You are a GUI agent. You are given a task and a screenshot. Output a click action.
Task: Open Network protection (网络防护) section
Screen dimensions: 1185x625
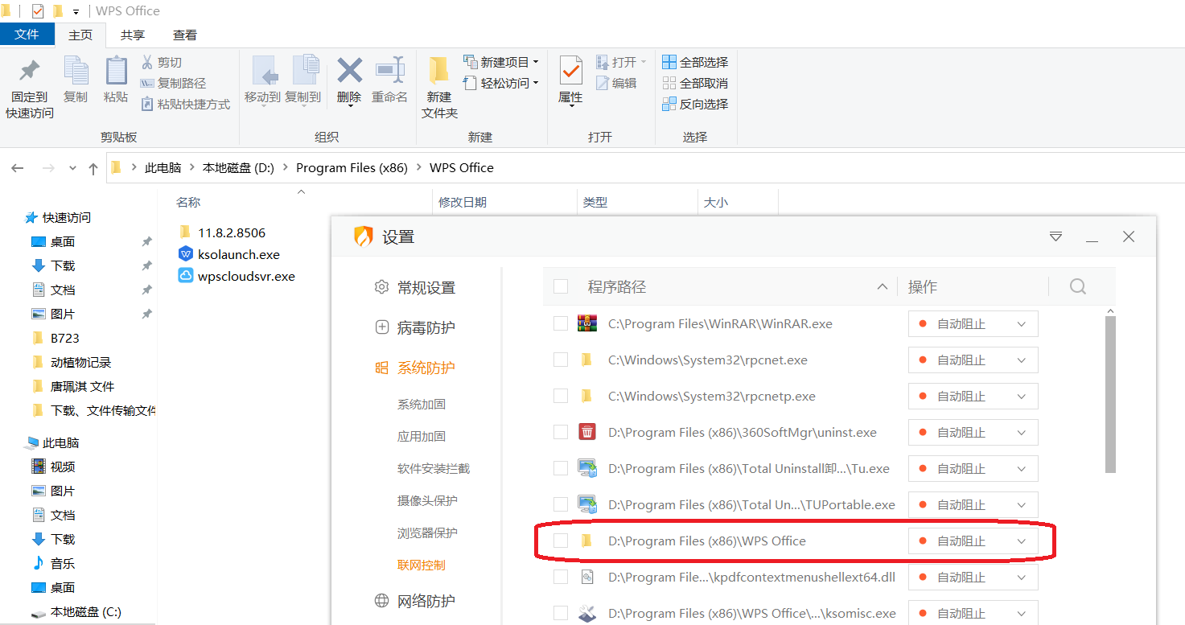coord(426,601)
